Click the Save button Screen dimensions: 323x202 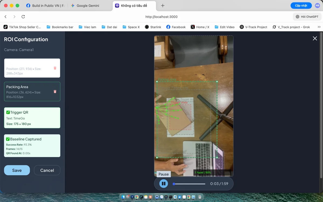(17, 170)
